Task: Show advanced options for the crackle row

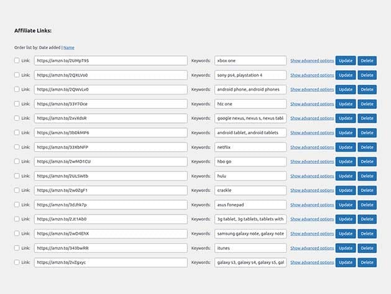Action: [312, 190]
